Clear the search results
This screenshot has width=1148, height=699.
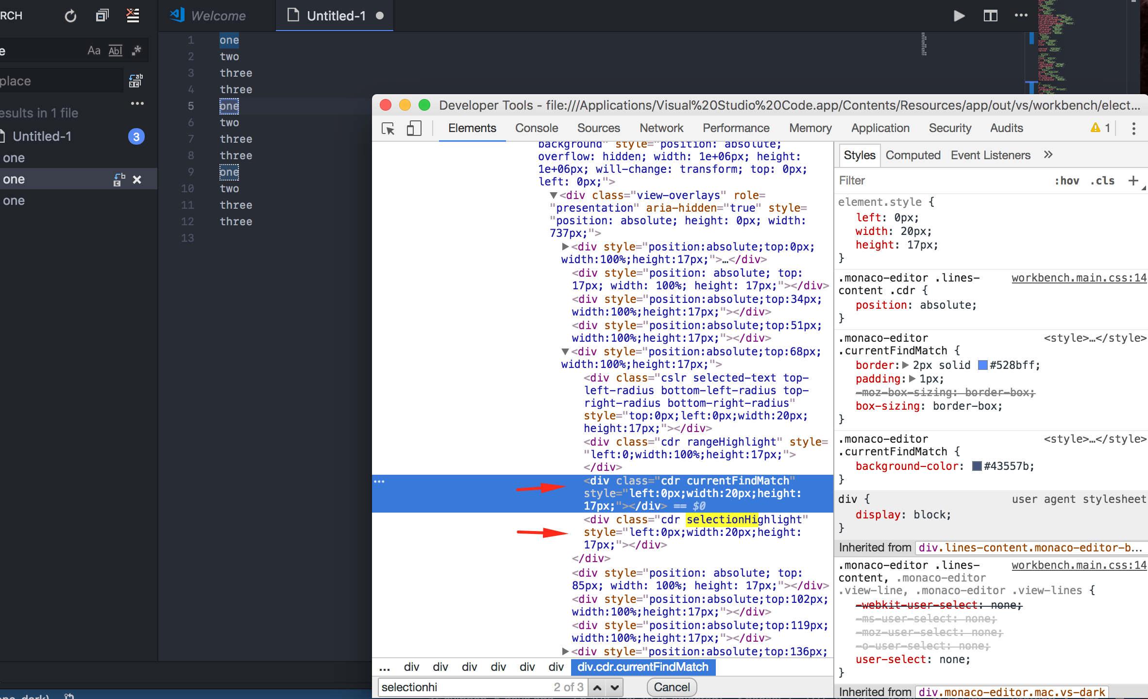[132, 16]
